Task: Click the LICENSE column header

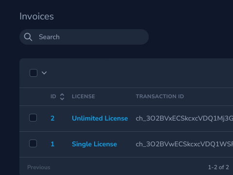Action: (83, 96)
